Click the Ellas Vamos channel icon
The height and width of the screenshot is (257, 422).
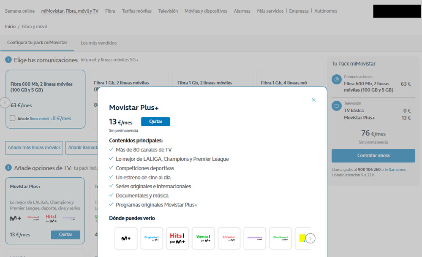point(280,238)
